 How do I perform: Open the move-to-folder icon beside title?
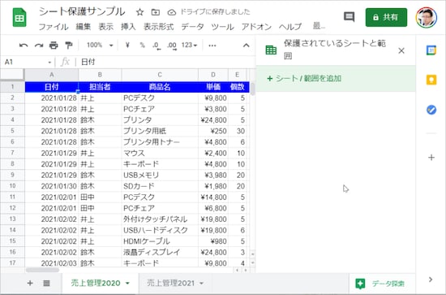pos(156,12)
